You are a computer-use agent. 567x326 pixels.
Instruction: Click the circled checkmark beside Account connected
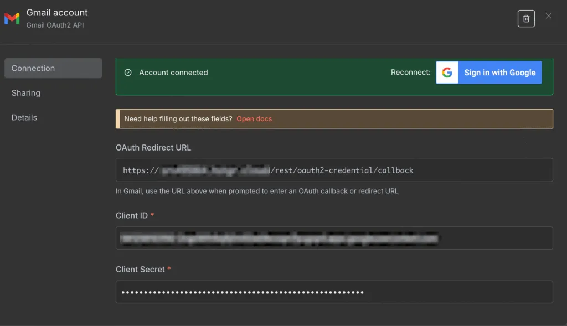(128, 72)
